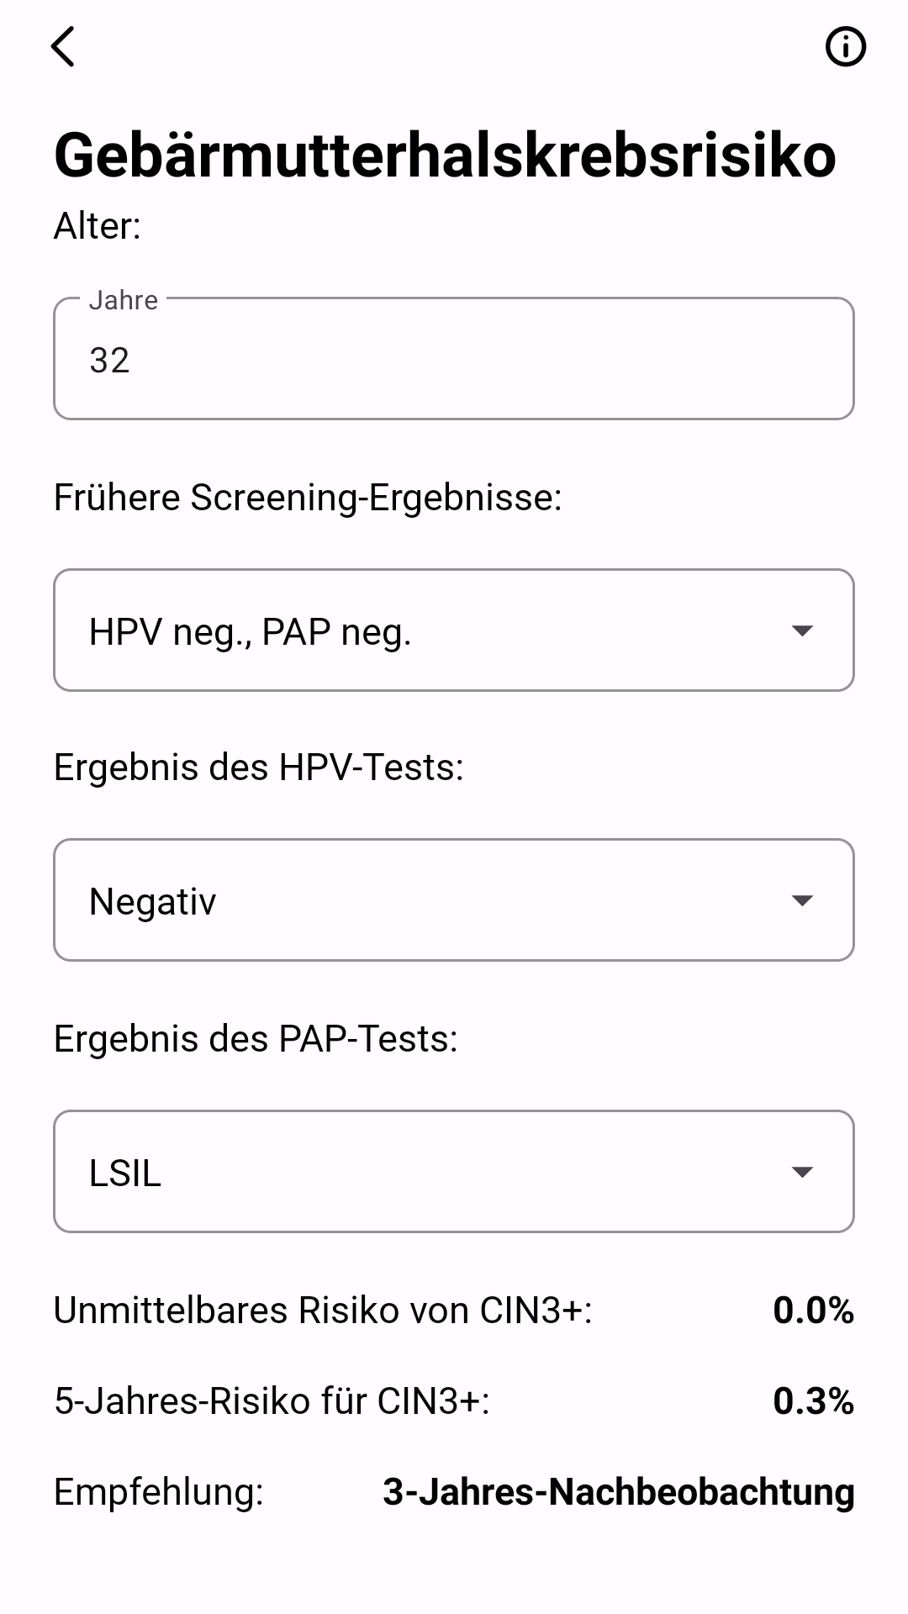The image size is (908, 1614).
Task: Click the "Ergebnis des HPV-Tests:" label
Action: tap(259, 767)
